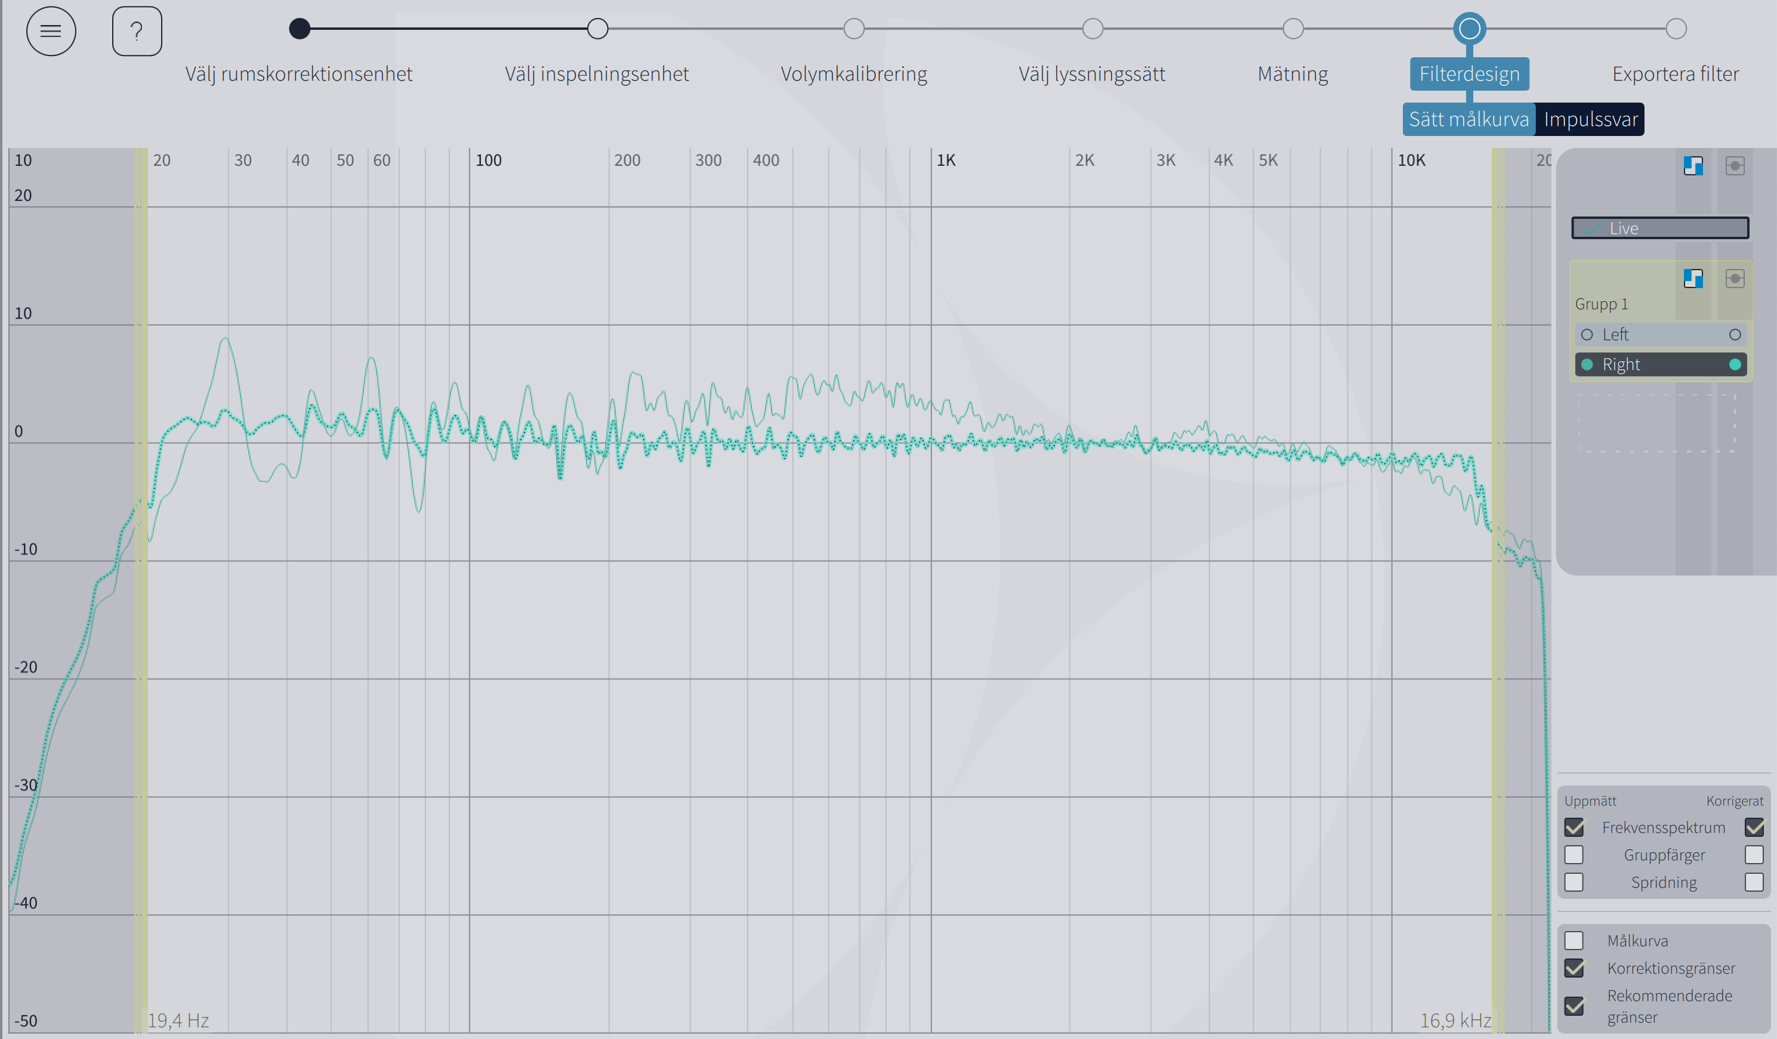Image resolution: width=1777 pixels, height=1039 pixels.
Task: Click the blue squares icon in Grupp 1
Action: [1693, 279]
